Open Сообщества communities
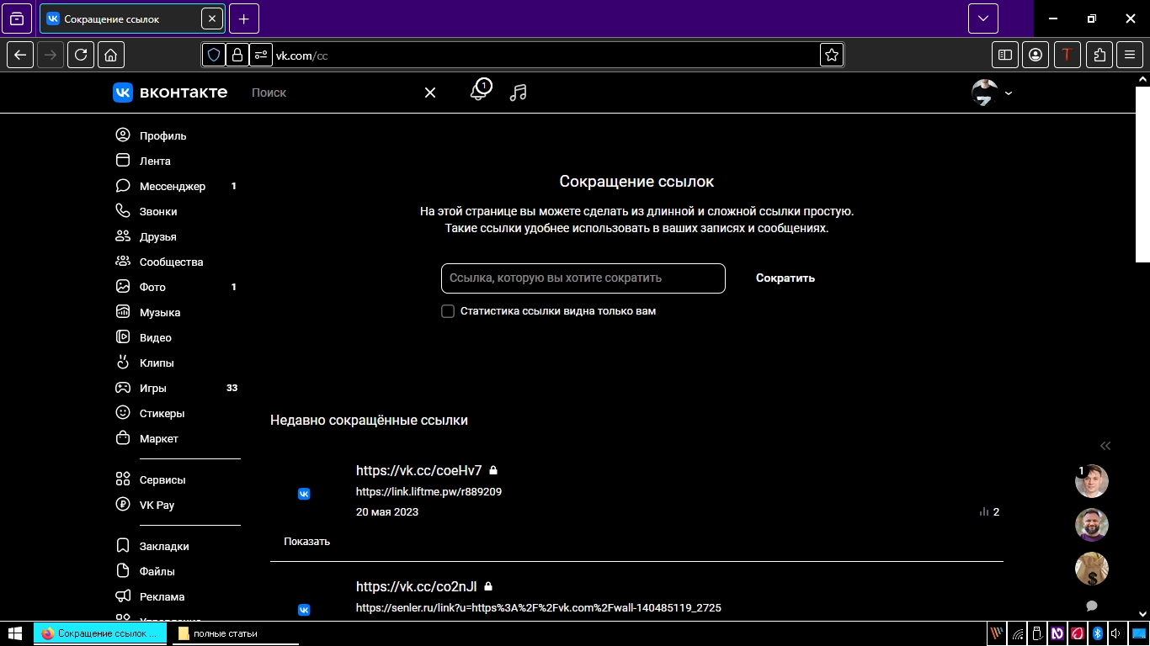 [171, 262]
